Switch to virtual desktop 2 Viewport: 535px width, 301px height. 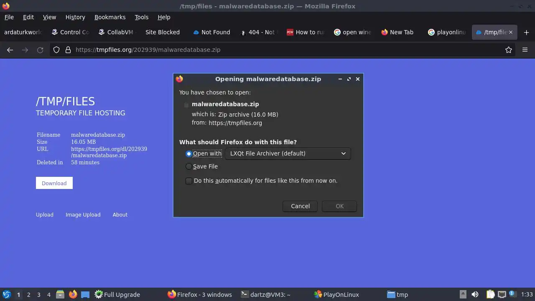28,295
